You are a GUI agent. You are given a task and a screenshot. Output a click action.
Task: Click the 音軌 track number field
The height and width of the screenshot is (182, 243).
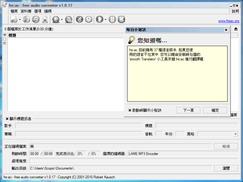[159, 134]
